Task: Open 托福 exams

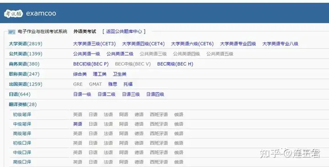Action: click(x=128, y=84)
